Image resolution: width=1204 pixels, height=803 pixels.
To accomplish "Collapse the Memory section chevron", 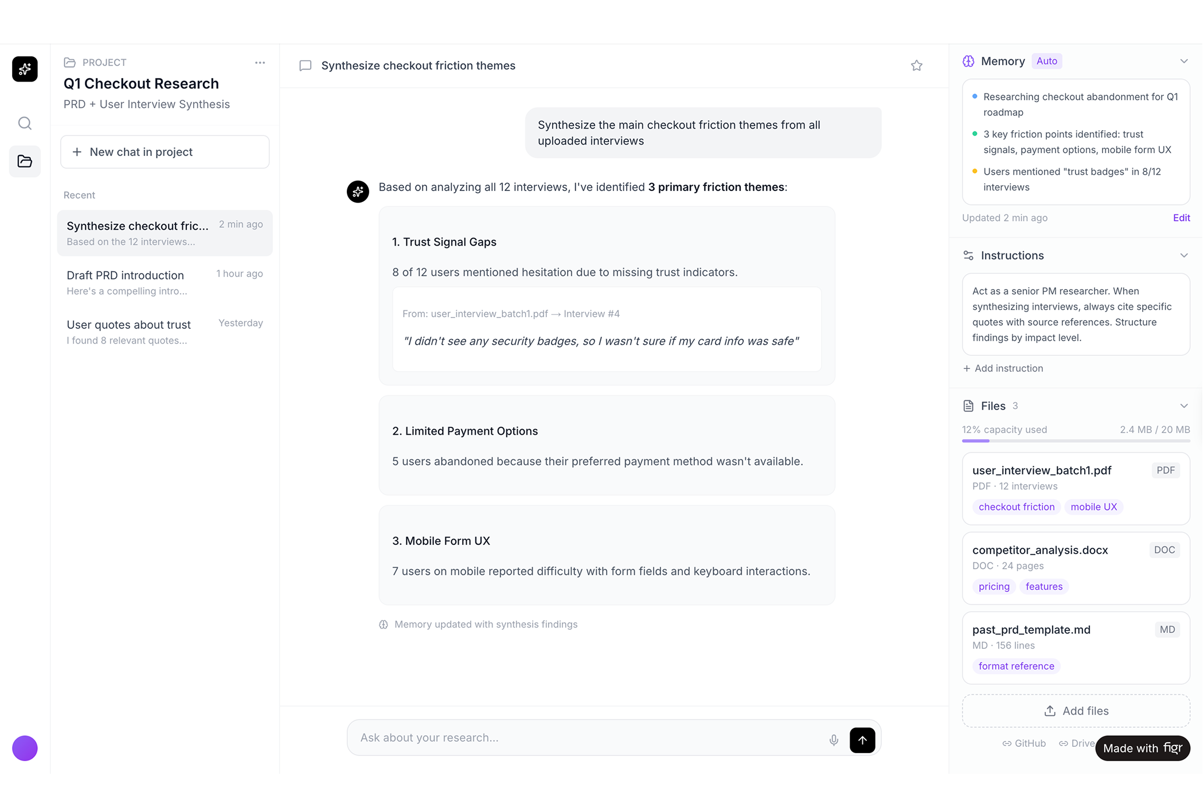I will click(1183, 61).
